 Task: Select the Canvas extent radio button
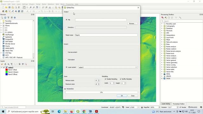(67, 52)
